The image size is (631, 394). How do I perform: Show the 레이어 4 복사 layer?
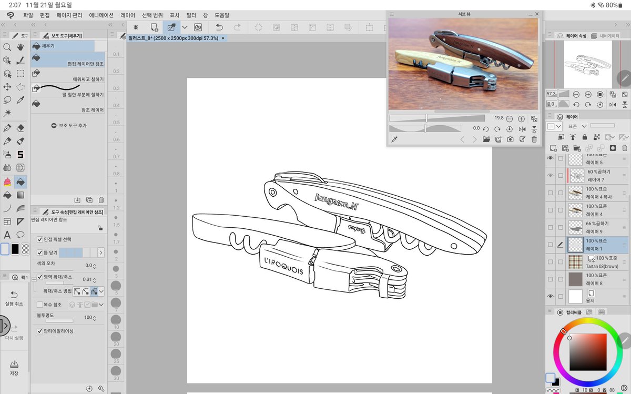pyautogui.click(x=551, y=193)
